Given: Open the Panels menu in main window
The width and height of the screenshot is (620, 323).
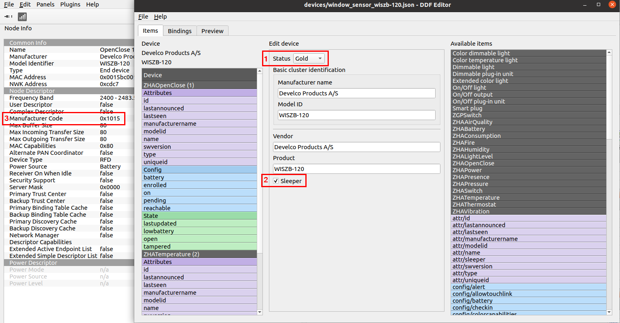Looking at the screenshot, I should 45,4.
